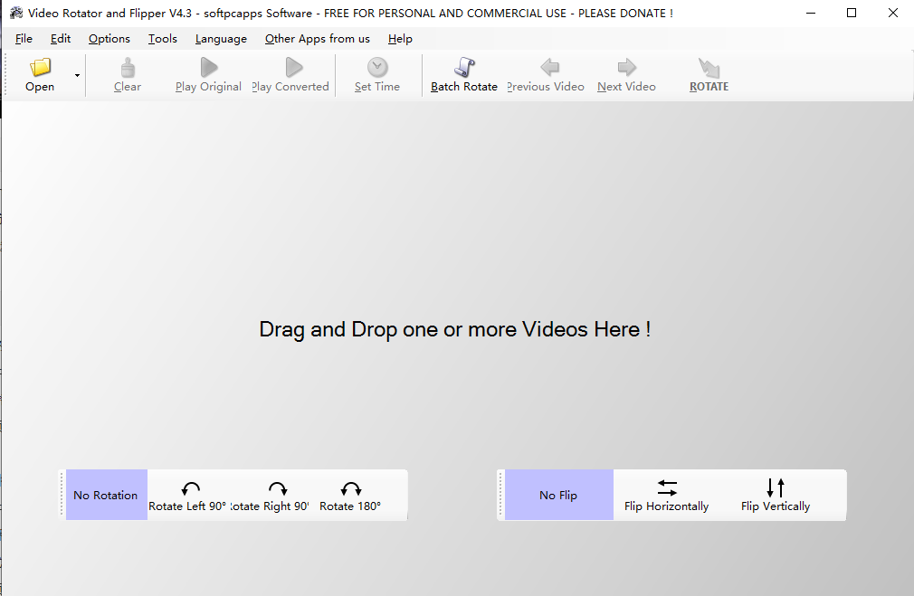Open Other Apps from us menu
This screenshot has width=914, height=596.
point(317,39)
